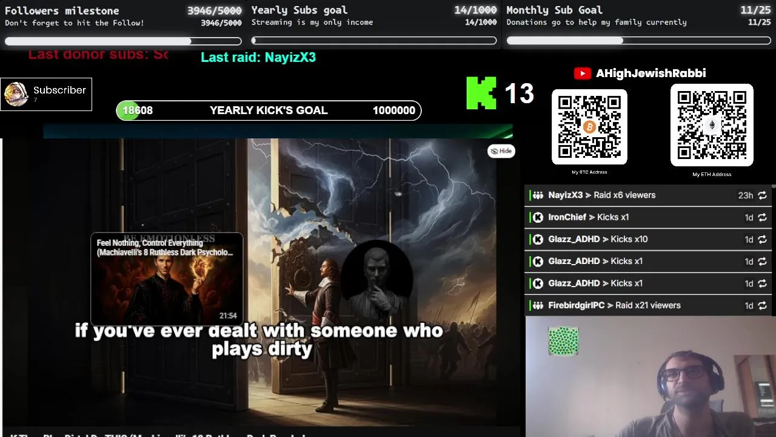Viewport: 776px width, 437px height.
Task: Select the Glazz_ADHD Kicks x10 row
Action: pos(648,239)
